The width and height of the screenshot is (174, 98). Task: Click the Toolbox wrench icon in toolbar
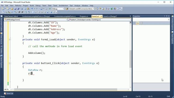[109, 9]
